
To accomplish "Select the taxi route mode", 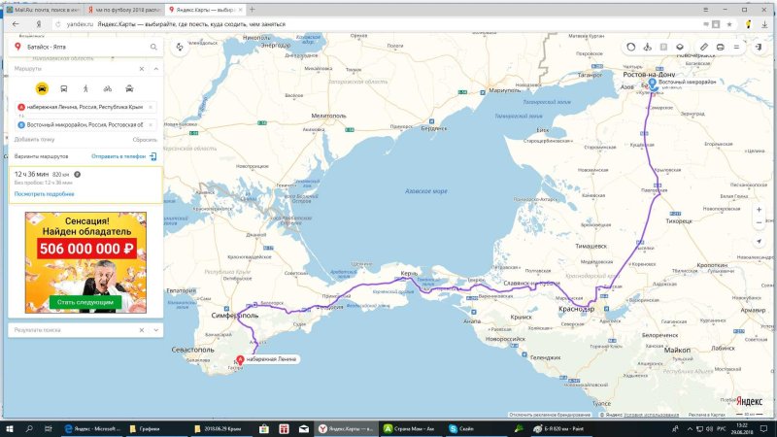I will 129,88.
